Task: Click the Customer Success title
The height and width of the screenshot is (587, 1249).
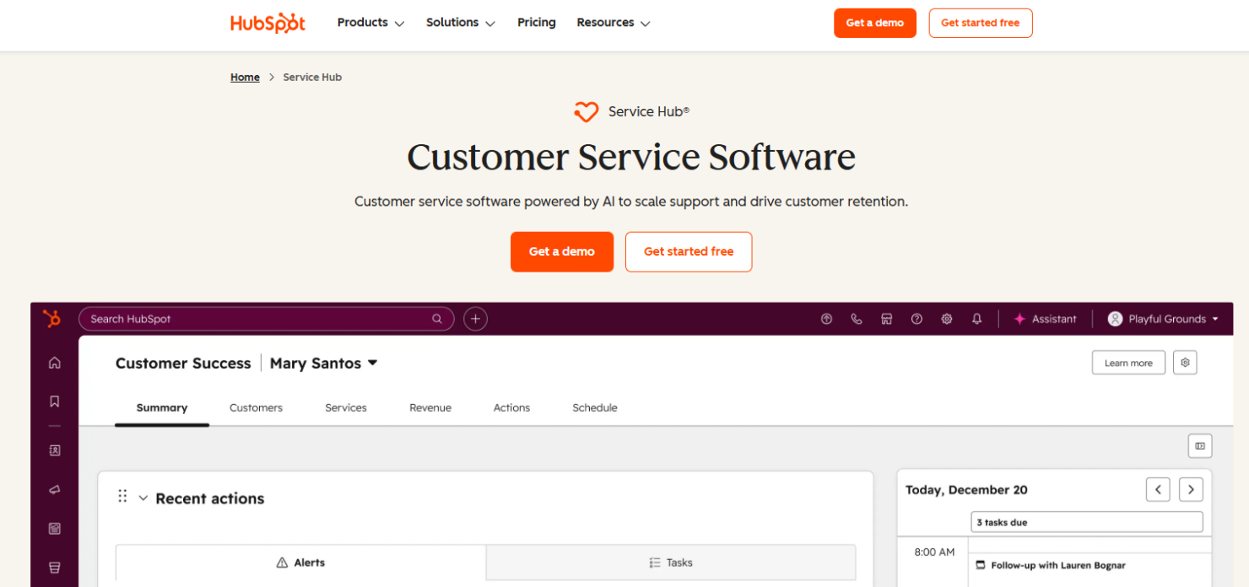Action: tap(183, 364)
